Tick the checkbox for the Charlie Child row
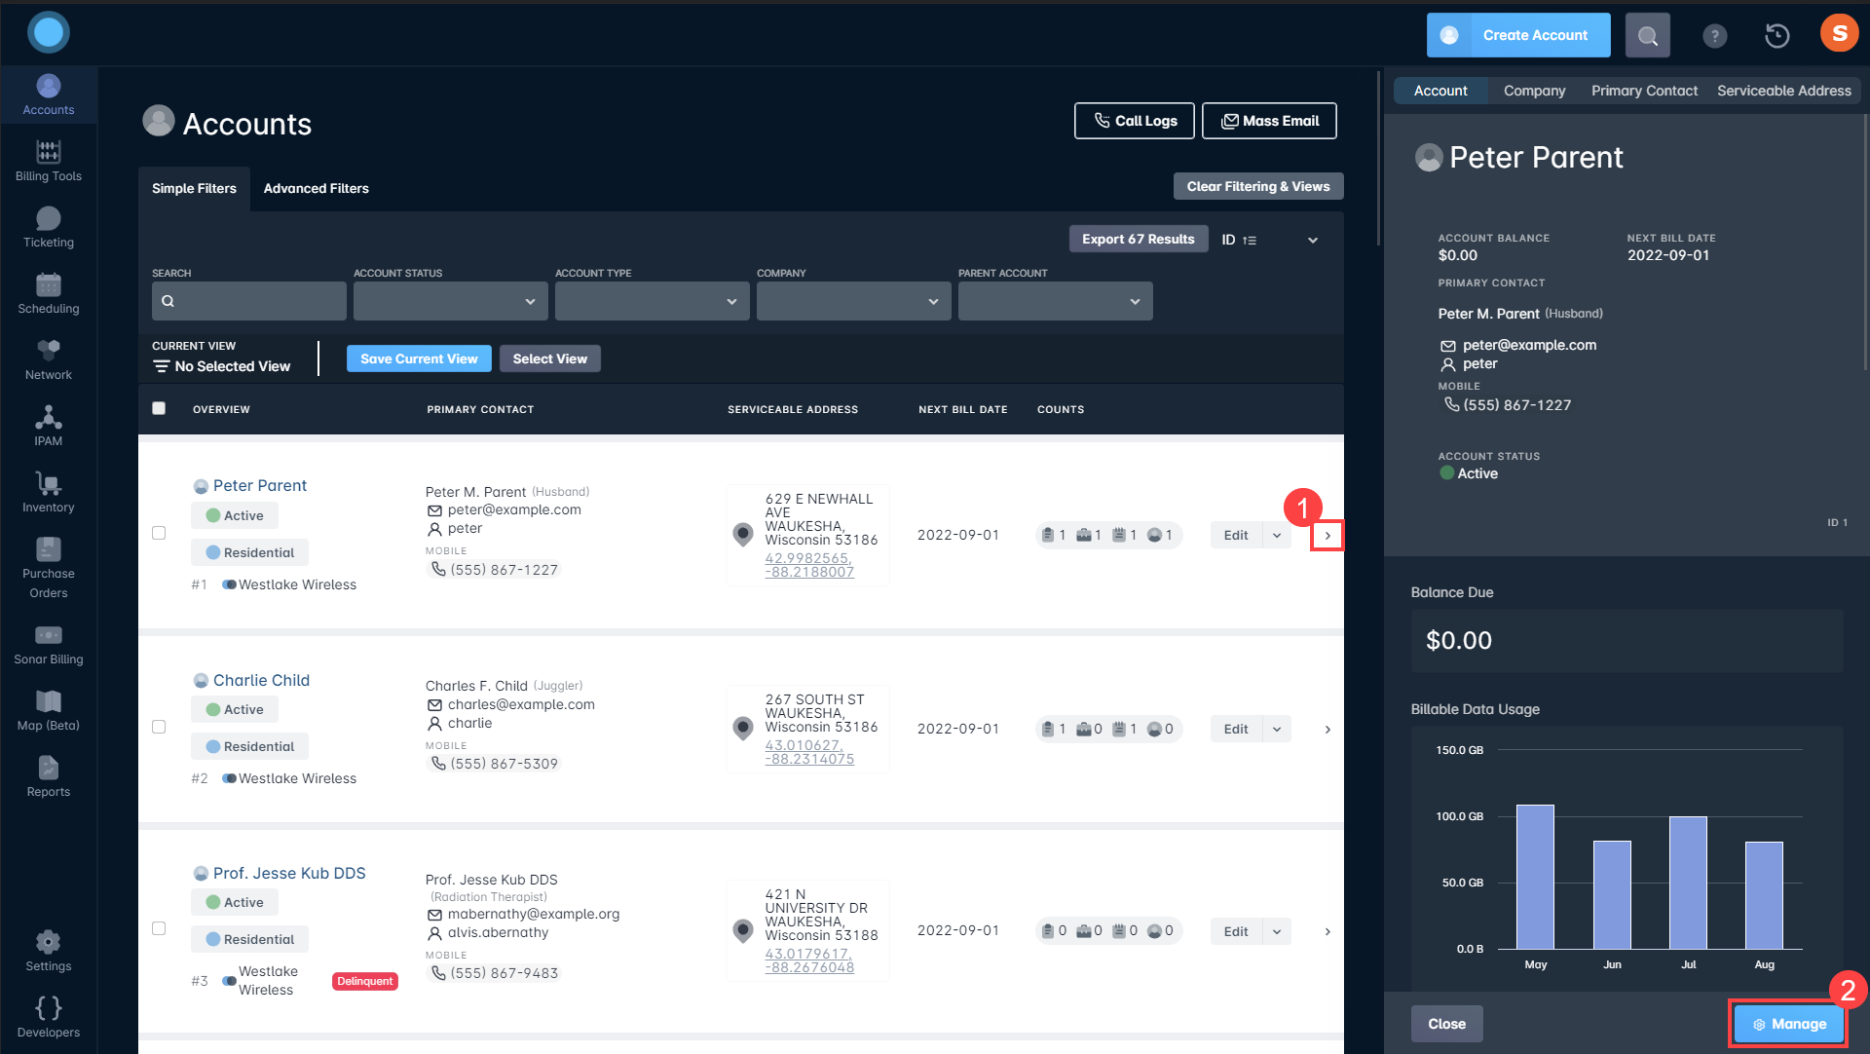This screenshot has height=1054, width=1870. (159, 727)
